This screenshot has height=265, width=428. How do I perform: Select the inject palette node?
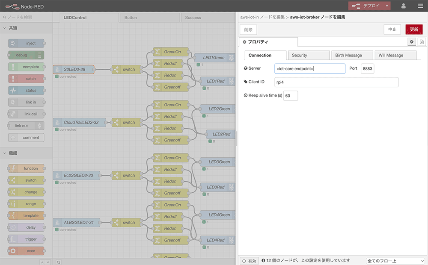(x=26, y=43)
